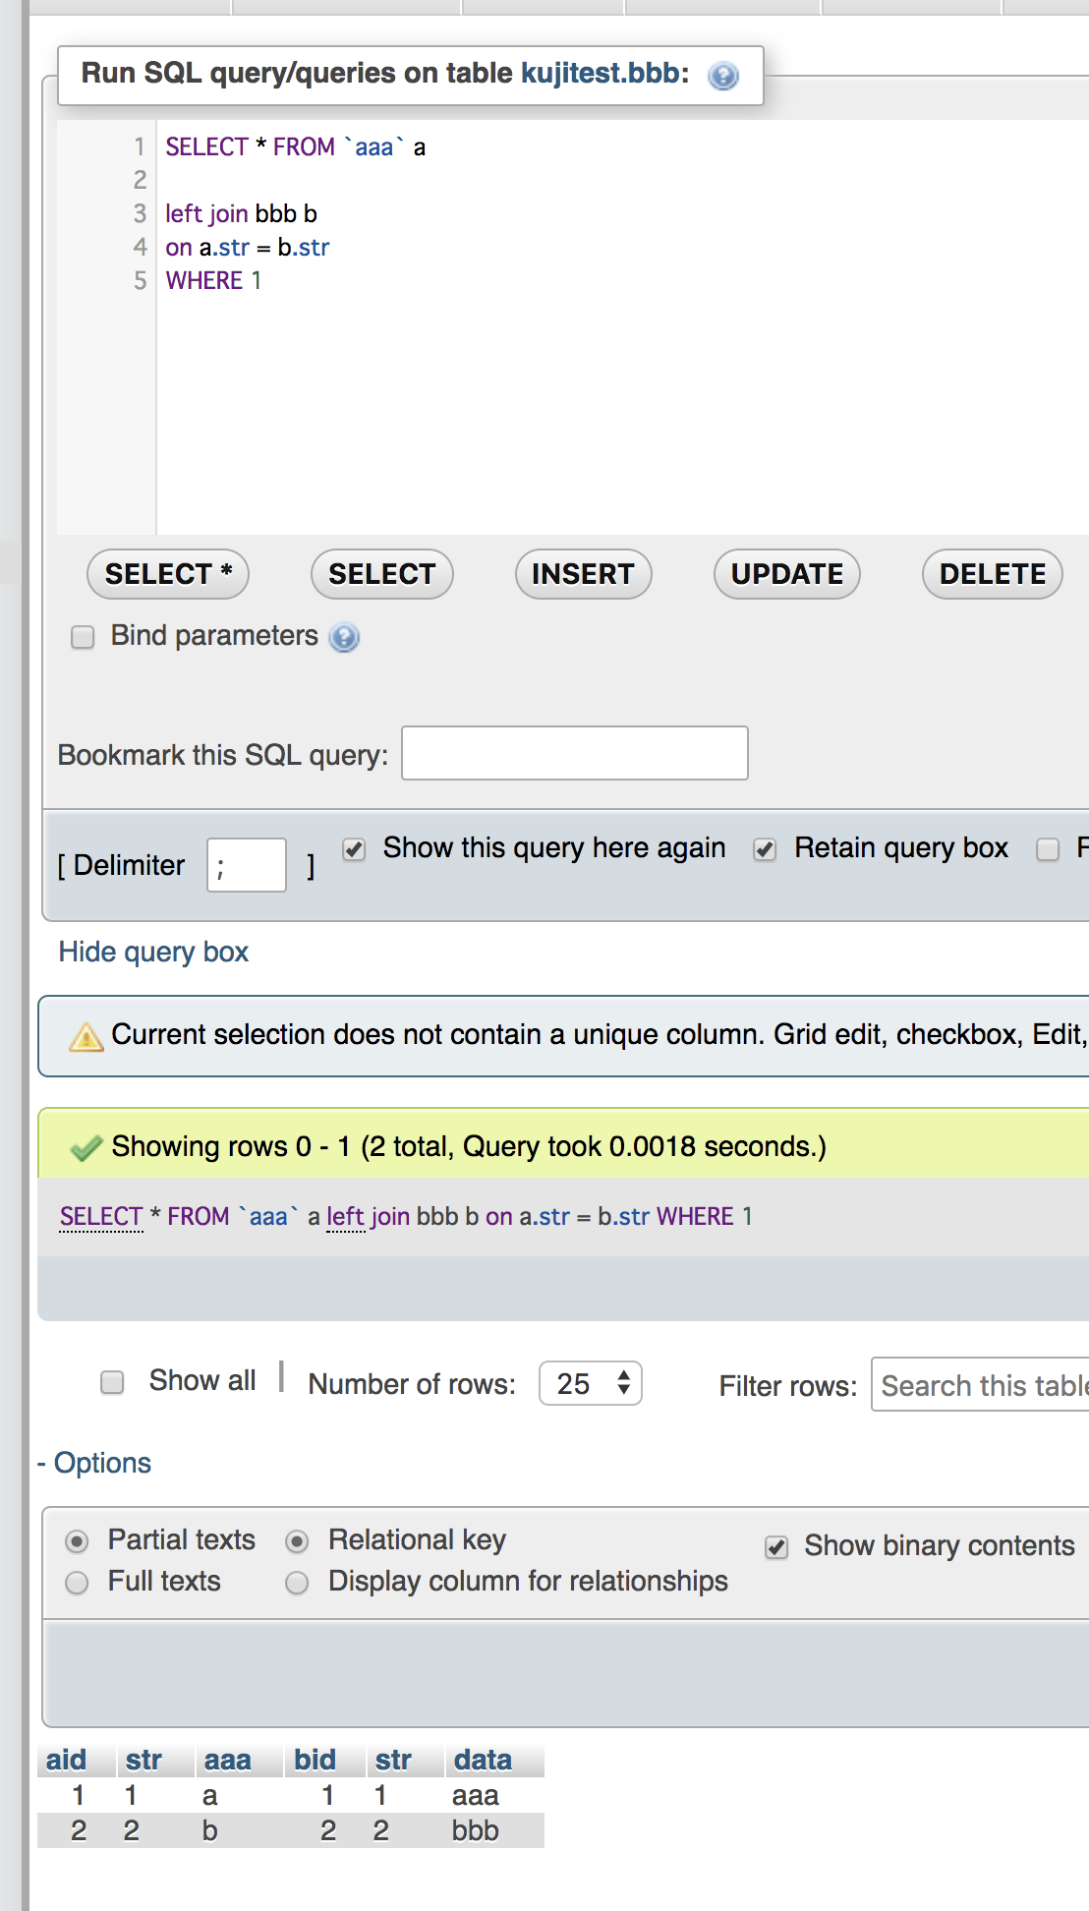Click the yellow warning triangle icon
Viewport: 1089px width, 1911px height.
pyautogui.click(x=86, y=1036)
